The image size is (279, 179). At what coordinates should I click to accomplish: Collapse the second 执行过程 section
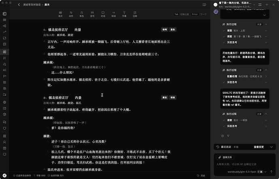266,70
